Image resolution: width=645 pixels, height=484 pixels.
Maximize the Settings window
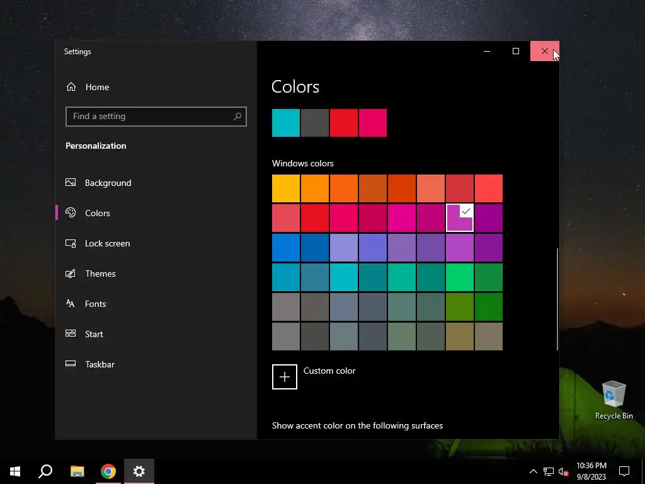click(x=516, y=52)
